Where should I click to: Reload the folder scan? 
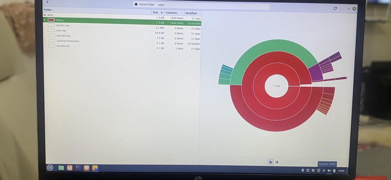pyautogui.click(x=335, y=8)
